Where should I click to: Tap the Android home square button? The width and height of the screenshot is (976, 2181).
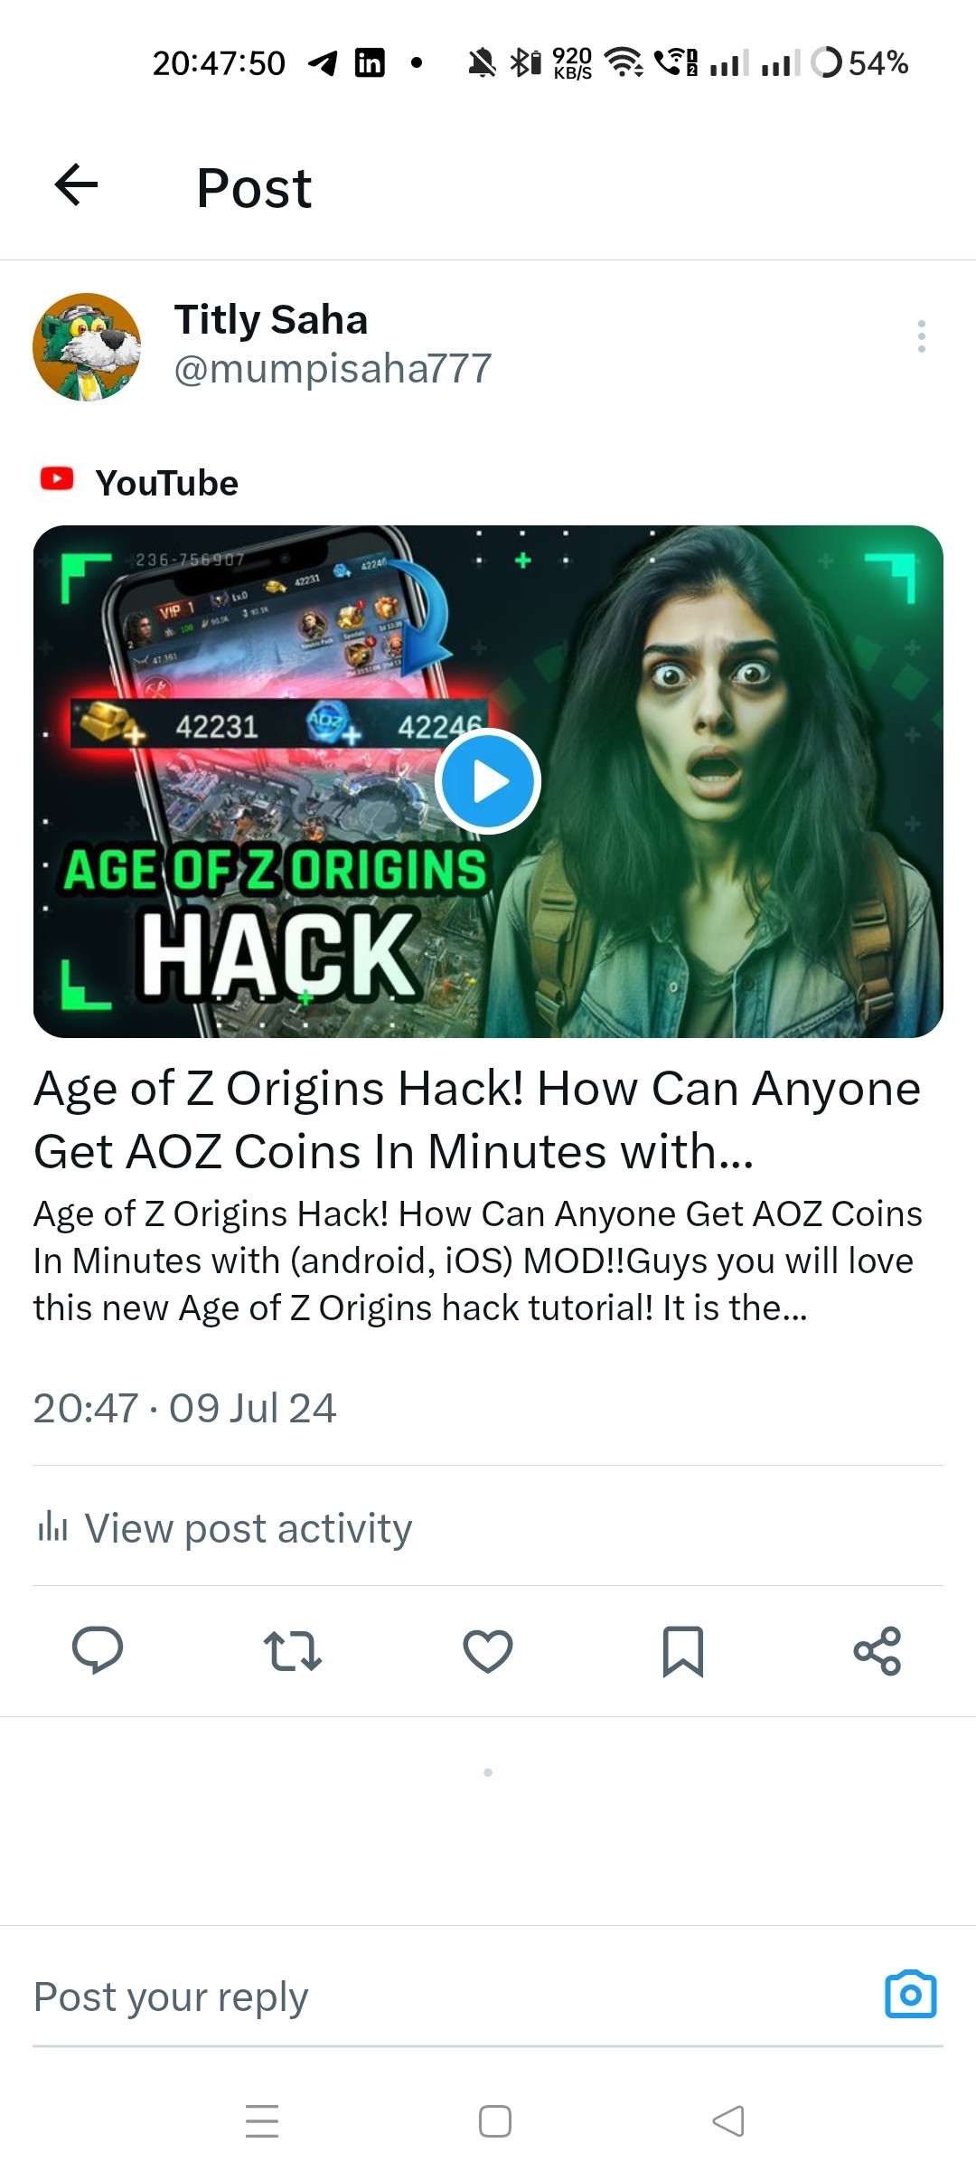pos(495,2120)
